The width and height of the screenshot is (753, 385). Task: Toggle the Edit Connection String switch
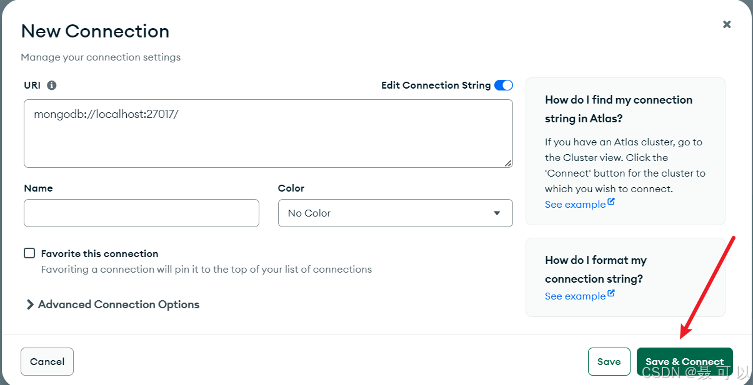(x=504, y=85)
